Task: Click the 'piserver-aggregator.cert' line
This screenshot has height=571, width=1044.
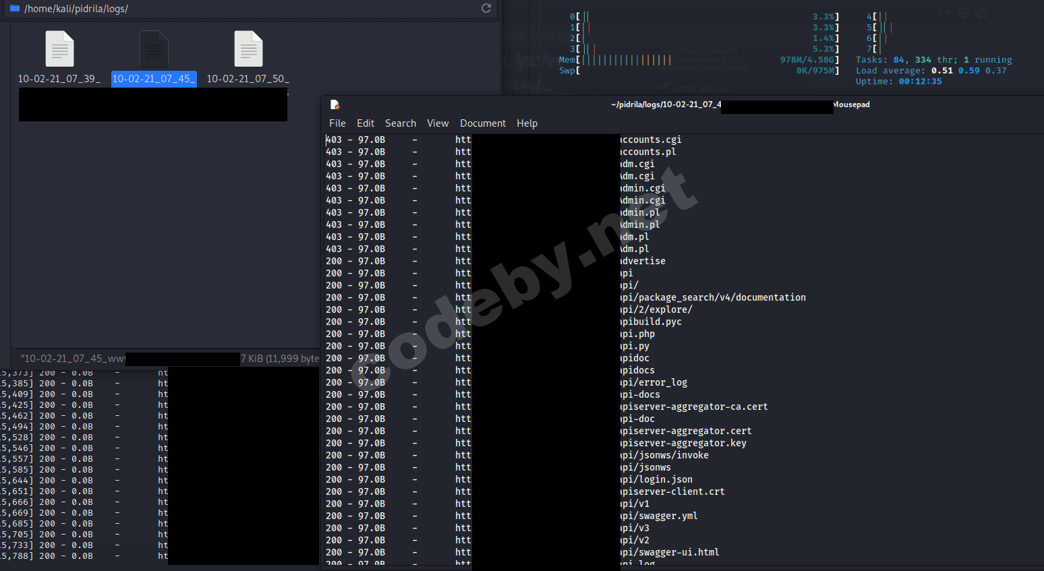Action: click(x=538, y=431)
